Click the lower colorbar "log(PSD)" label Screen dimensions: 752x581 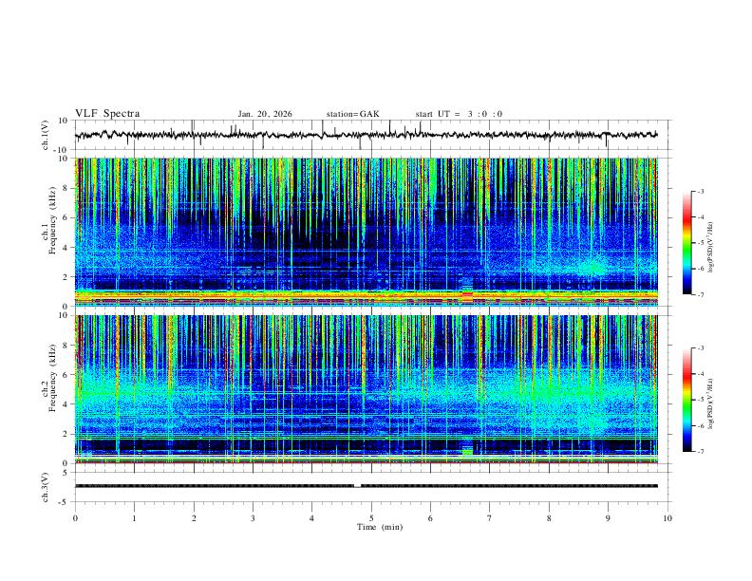[710, 403]
